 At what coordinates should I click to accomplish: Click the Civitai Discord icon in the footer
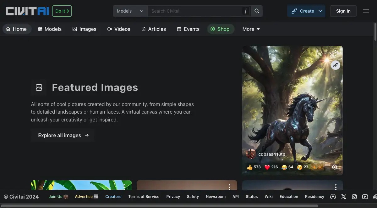pos(333,196)
